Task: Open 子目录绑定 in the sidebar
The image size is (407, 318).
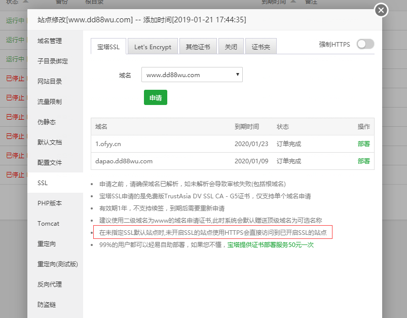Action: pos(52,61)
